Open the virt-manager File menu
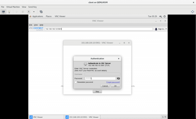Viewport: 196px width, 119px height. coord(3,7)
